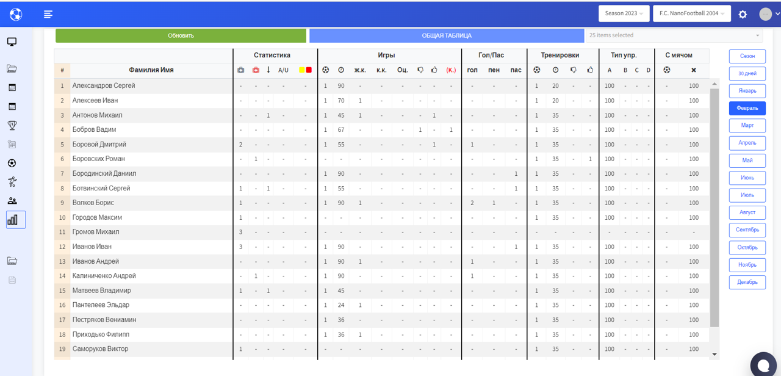Expand the Season 2023 dropdown
This screenshot has height=376, width=781.
pyautogui.click(x=624, y=13)
